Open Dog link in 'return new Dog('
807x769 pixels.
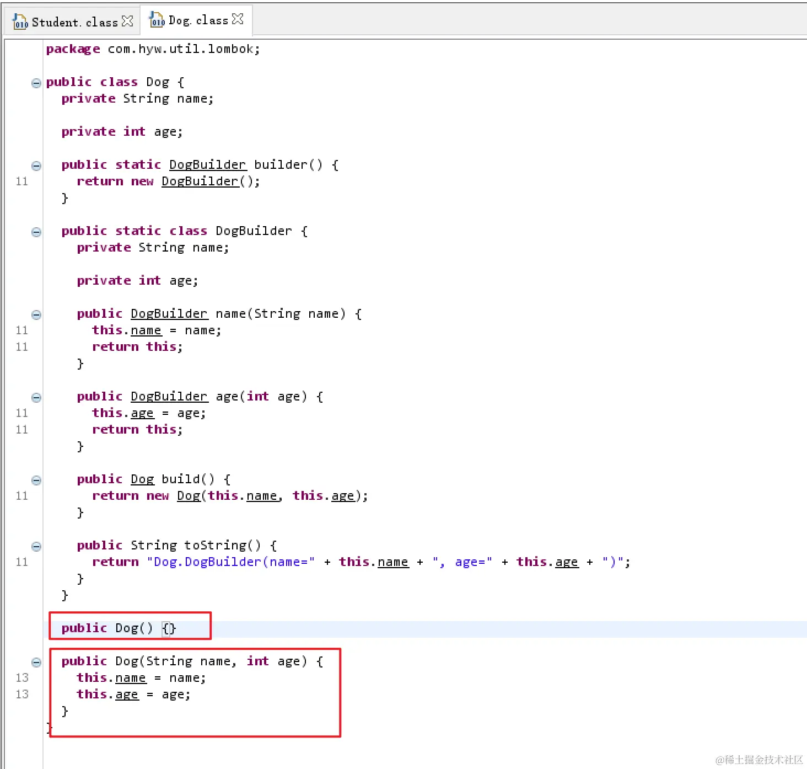(189, 496)
